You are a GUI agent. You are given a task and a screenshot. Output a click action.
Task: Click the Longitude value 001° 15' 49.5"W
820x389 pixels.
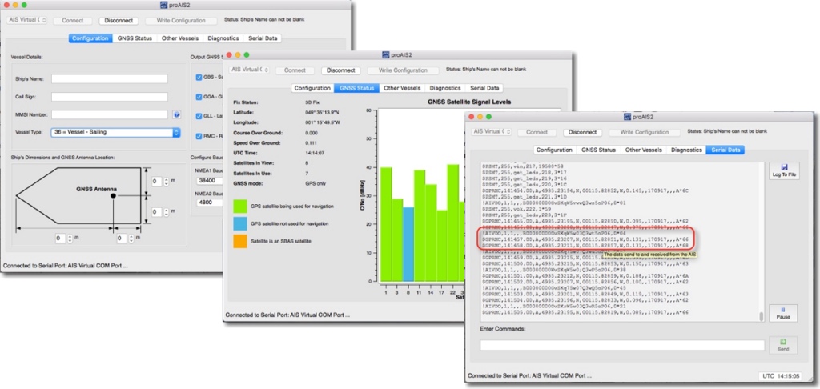324,122
